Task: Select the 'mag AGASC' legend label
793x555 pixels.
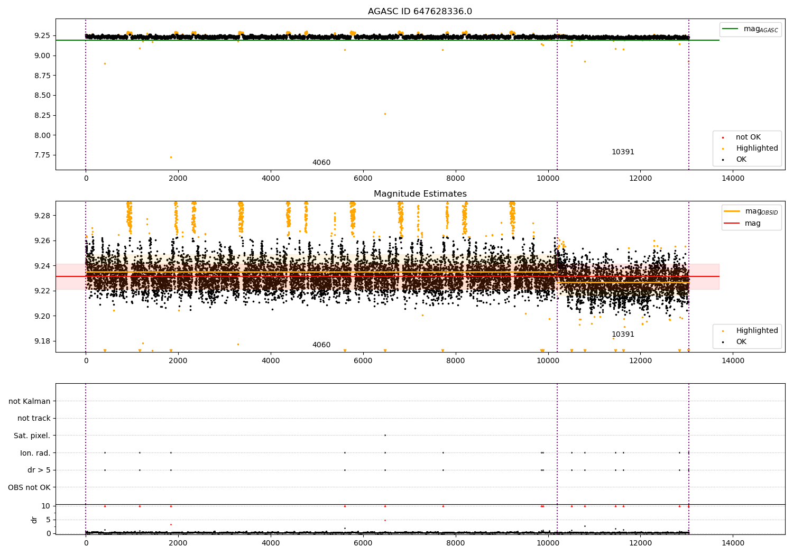Action: (x=761, y=29)
